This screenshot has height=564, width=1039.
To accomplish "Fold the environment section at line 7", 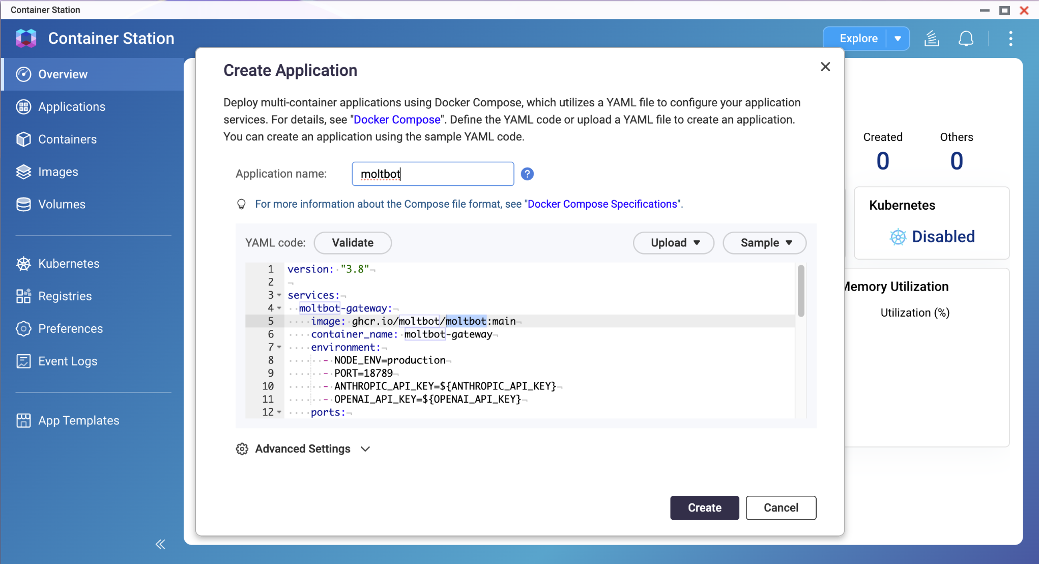I will point(279,347).
